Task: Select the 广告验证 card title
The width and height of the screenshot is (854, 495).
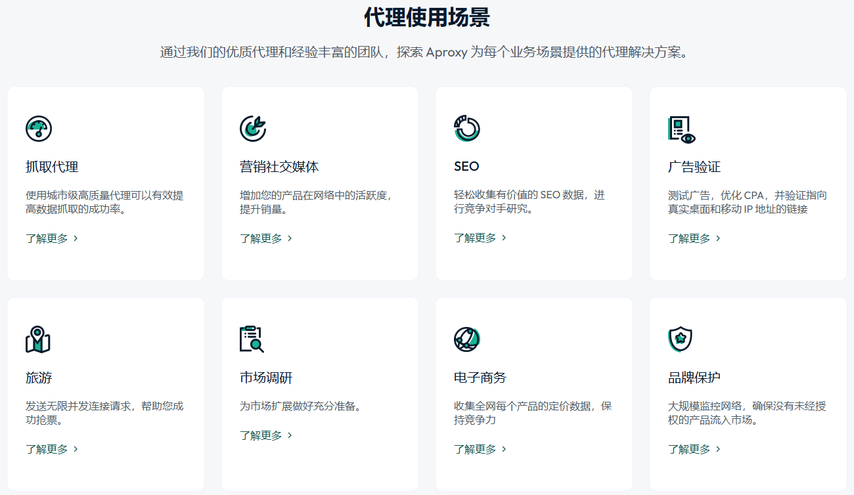Action: [694, 167]
